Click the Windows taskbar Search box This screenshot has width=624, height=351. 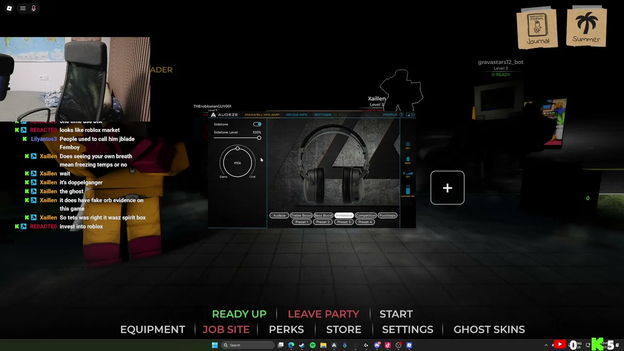pos(247,345)
